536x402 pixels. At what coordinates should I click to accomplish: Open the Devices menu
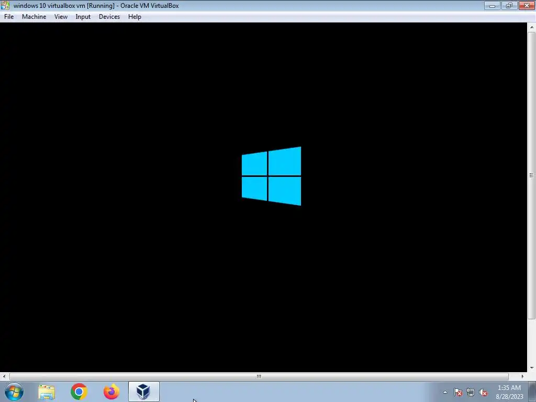coord(109,17)
